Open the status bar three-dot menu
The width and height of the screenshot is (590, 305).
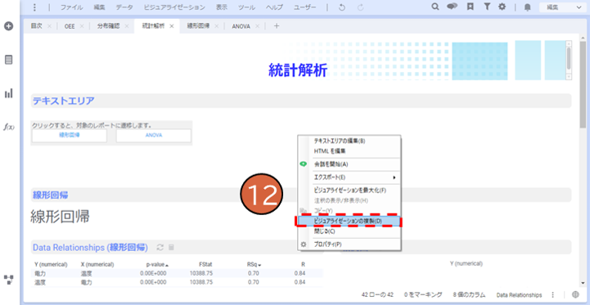coord(552,294)
